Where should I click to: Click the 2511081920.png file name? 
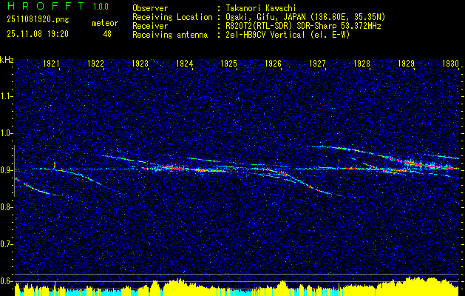pyautogui.click(x=38, y=20)
